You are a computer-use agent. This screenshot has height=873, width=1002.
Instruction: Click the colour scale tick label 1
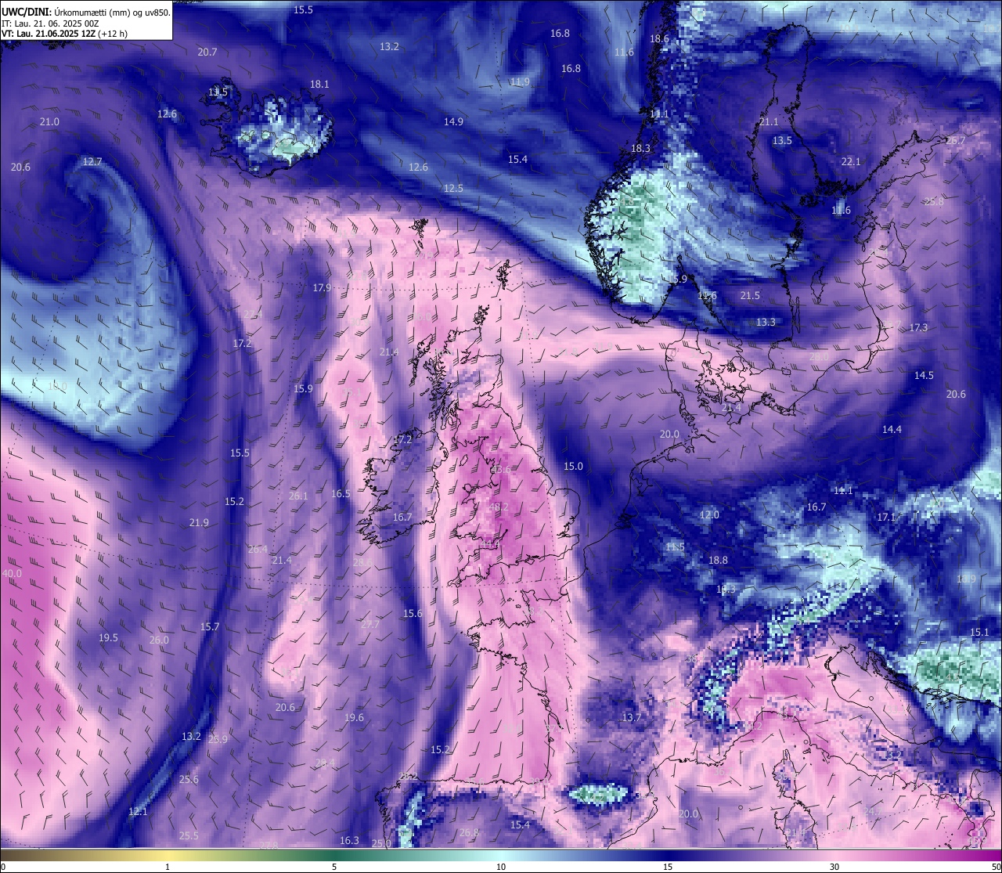(x=168, y=867)
